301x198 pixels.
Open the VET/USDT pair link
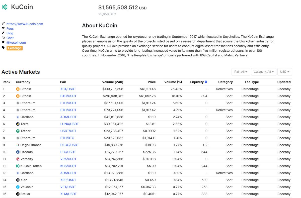(x=68, y=187)
